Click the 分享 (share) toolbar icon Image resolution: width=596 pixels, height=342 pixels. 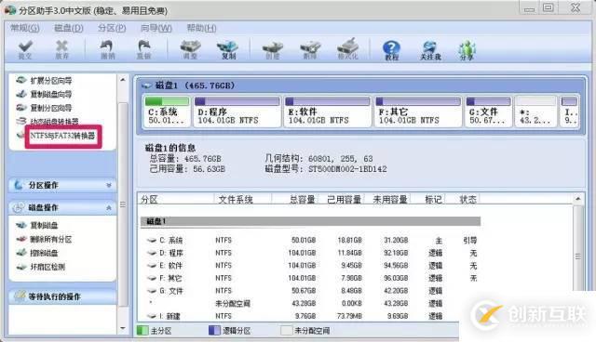pyautogui.click(x=467, y=50)
